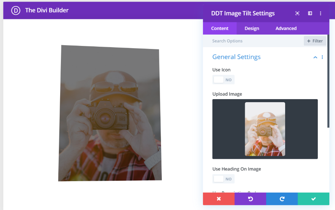Undo last change with purple button
This screenshot has height=210, width=335.
tap(250, 199)
